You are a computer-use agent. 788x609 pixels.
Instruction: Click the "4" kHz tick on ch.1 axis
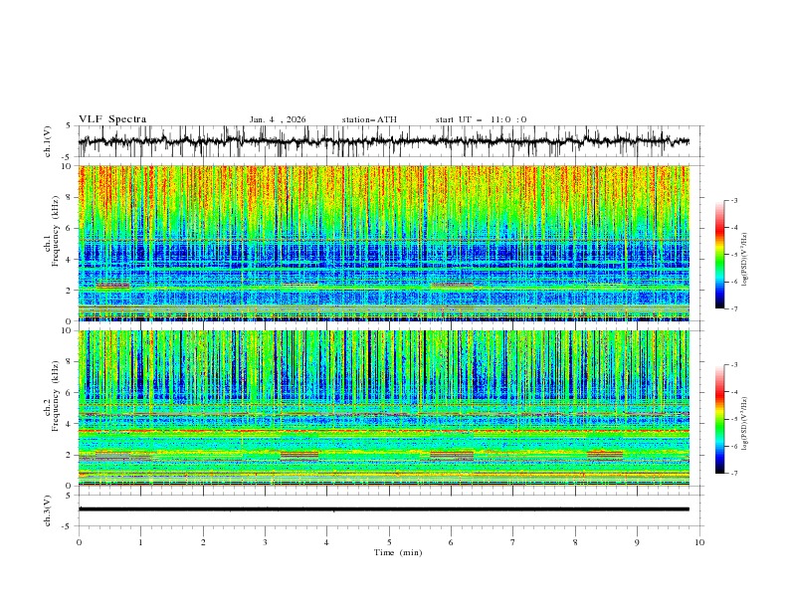click(x=70, y=260)
